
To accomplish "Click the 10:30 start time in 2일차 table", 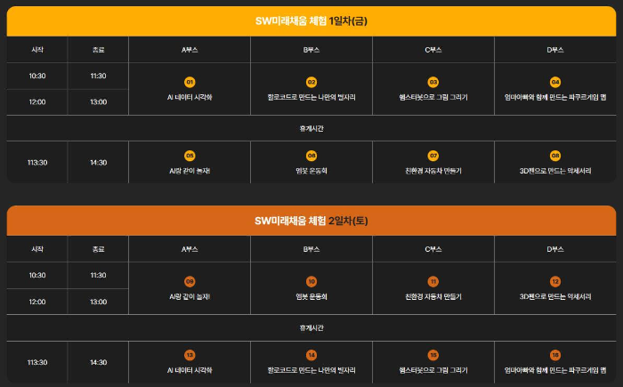I will (x=37, y=276).
